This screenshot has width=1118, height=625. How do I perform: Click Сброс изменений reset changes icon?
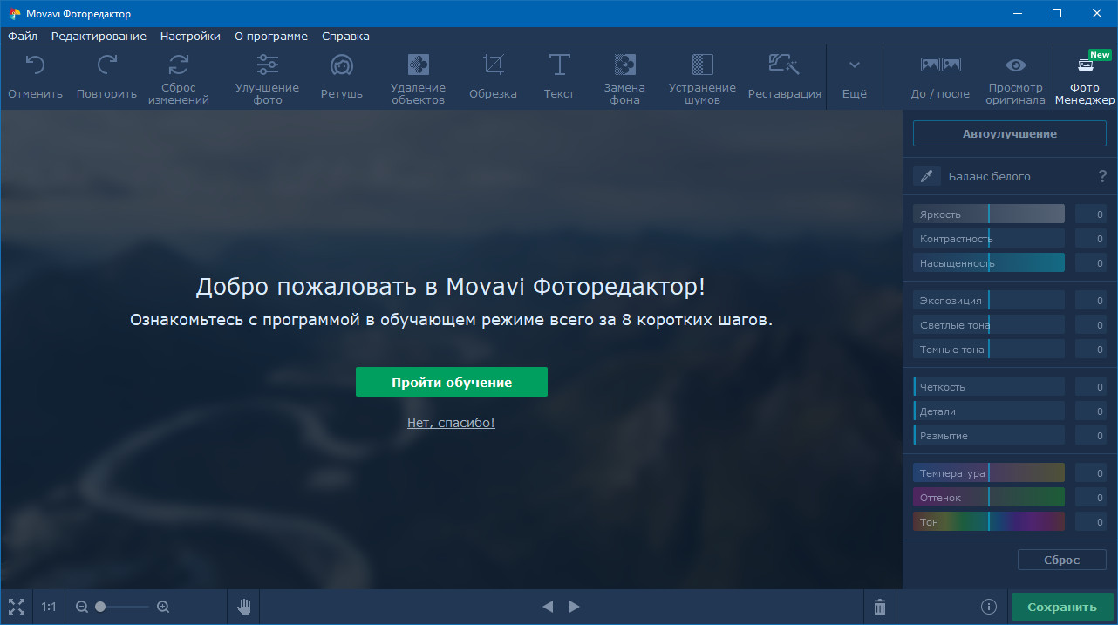point(179,65)
